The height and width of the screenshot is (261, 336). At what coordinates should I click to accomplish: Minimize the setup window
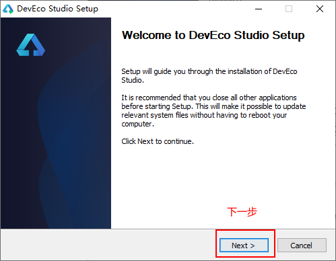coord(259,9)
